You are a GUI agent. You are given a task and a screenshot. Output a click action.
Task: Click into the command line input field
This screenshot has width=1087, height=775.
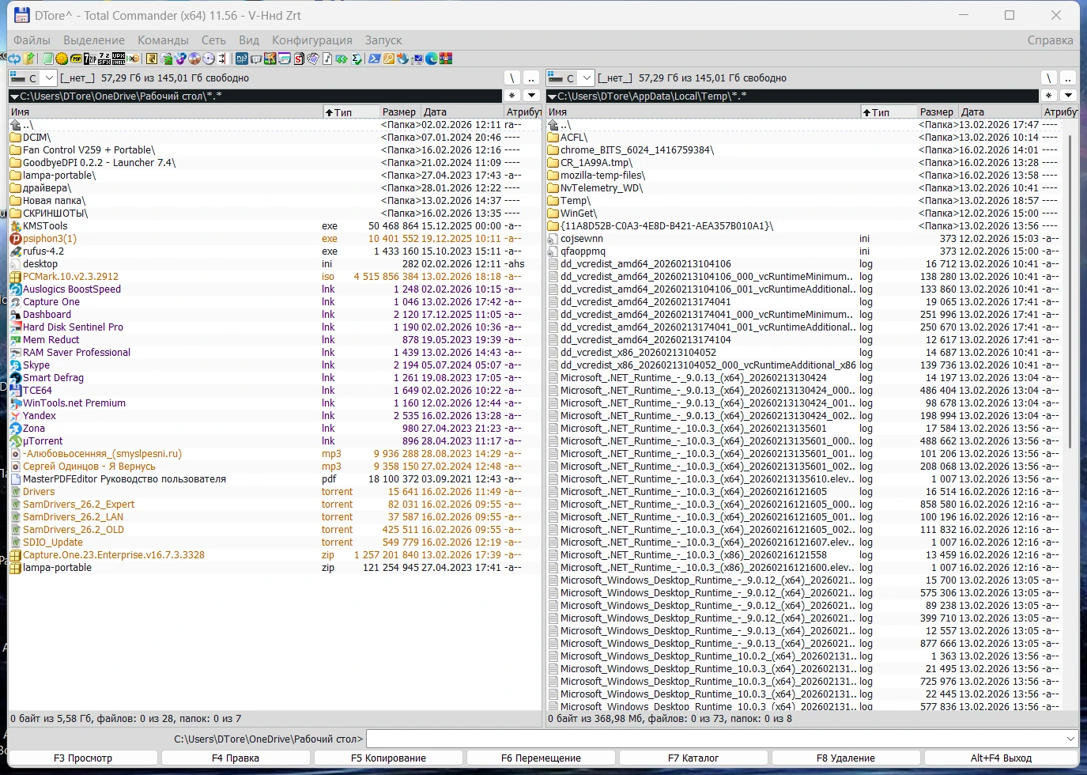[711, 739]
